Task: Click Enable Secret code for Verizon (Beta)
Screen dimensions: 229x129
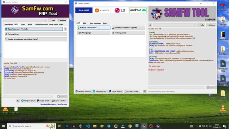Action: (35, 39)
